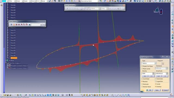Click the Isometric quick view cube icon
This screenshot has width=174, height=98.
50,95
